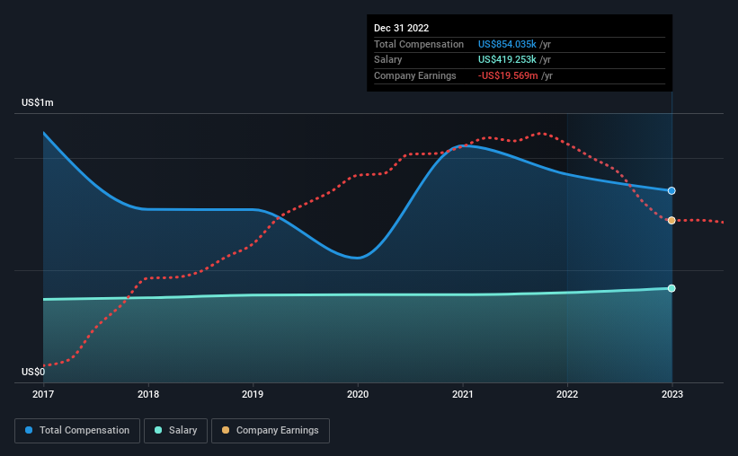Screen dimensions: 738x456
Task: Click the Total Compensation label in the tooltip
Action: tap(419, 44)
